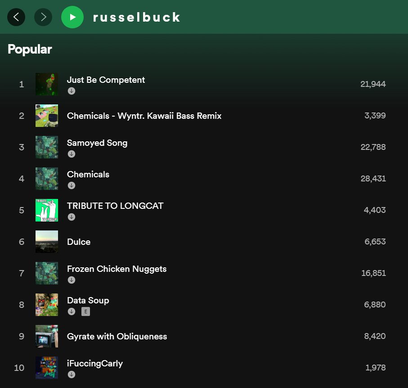Screen dimensions: 408x388
Task: Open Just Be Competent album art
Action: [x=47, y=84]
